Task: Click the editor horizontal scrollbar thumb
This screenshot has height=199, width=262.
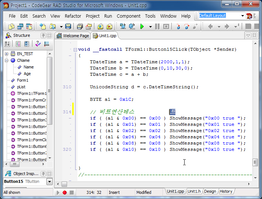Action: [x=64, y=184]
